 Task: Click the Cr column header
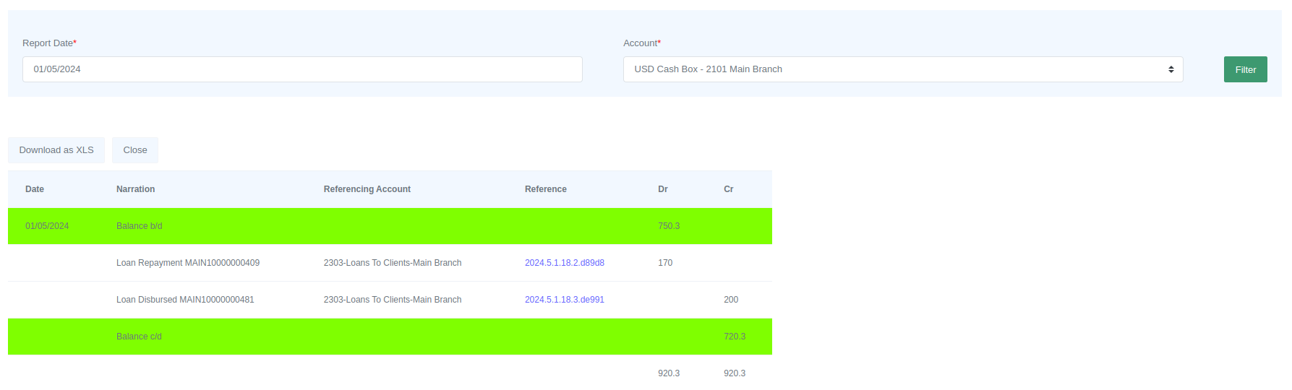[728, 189]
